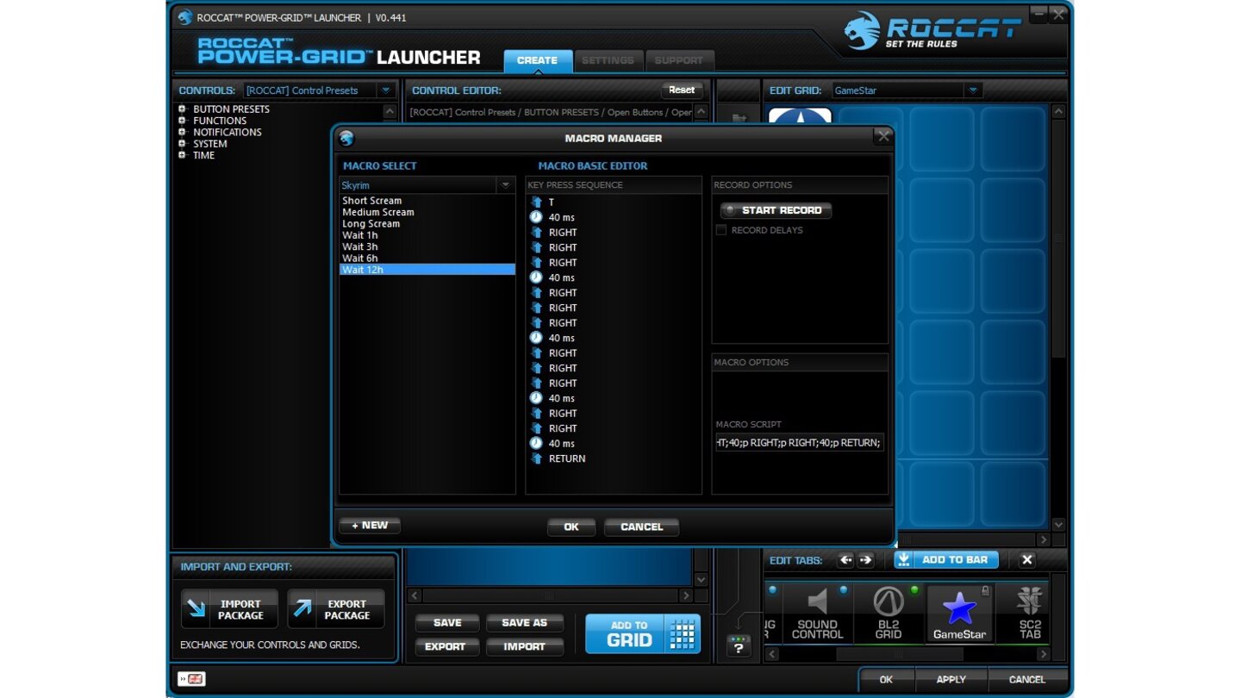Click the grid's first icon tile
Screen dimensions: 1241x698
pyautogui.click(x=800, y=116)
